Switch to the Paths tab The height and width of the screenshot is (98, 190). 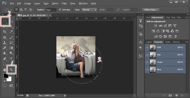coord(168,42)
